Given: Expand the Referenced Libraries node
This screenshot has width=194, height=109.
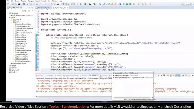Looking at the screenshot, I should [x=10, y=63].
